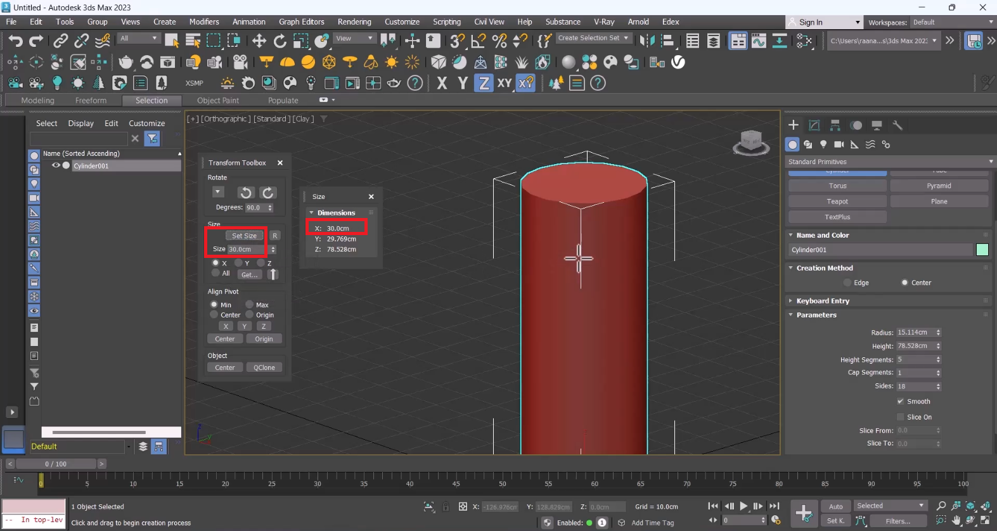Expand the Keyboard Entry rollout
This screenshot has height=531, width=997.
[x=823, y=301]
